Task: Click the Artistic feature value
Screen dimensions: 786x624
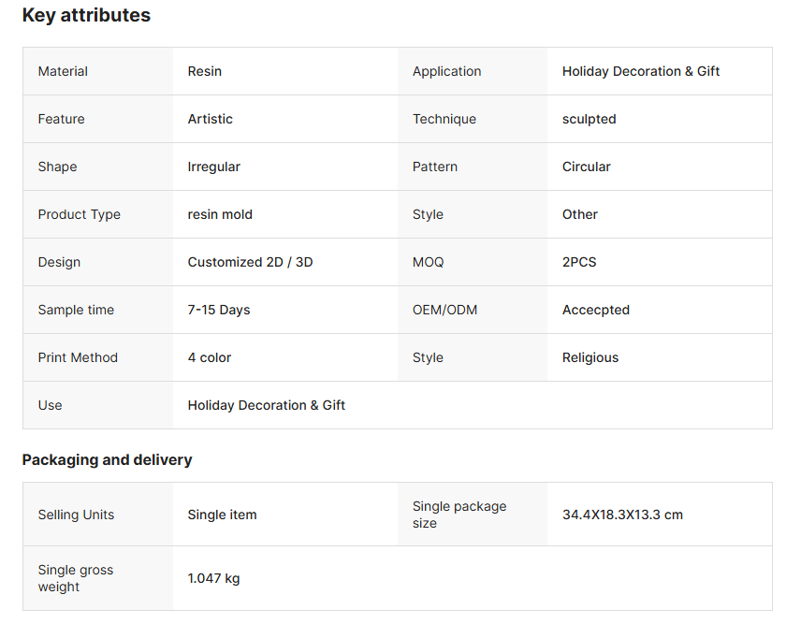Action: click(211, 119)
